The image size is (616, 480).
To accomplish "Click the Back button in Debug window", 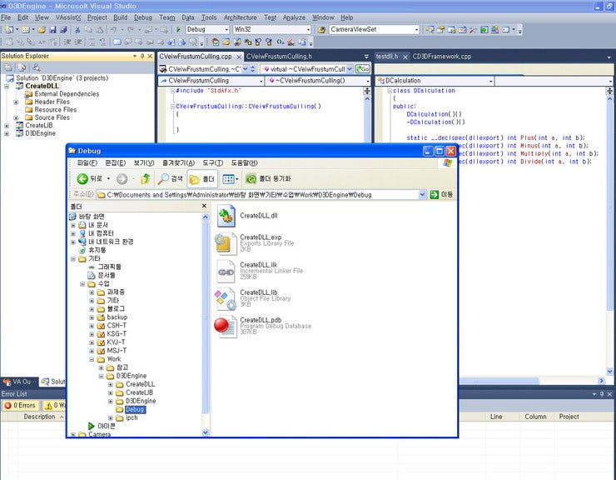I will 89,179.
